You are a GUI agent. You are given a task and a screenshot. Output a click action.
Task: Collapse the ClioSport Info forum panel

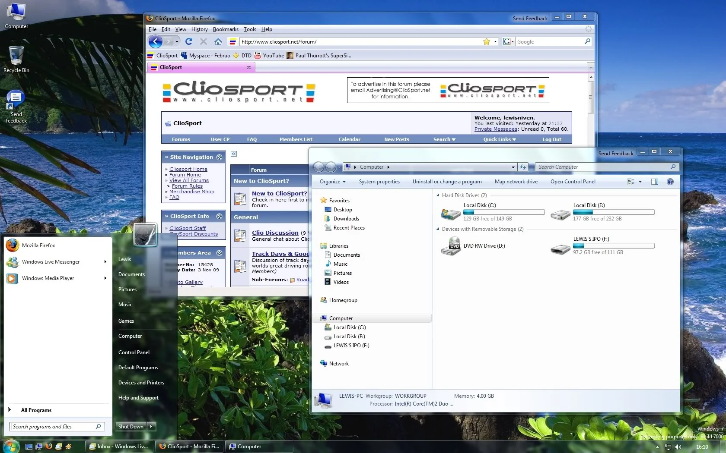[x=219, y=216]
